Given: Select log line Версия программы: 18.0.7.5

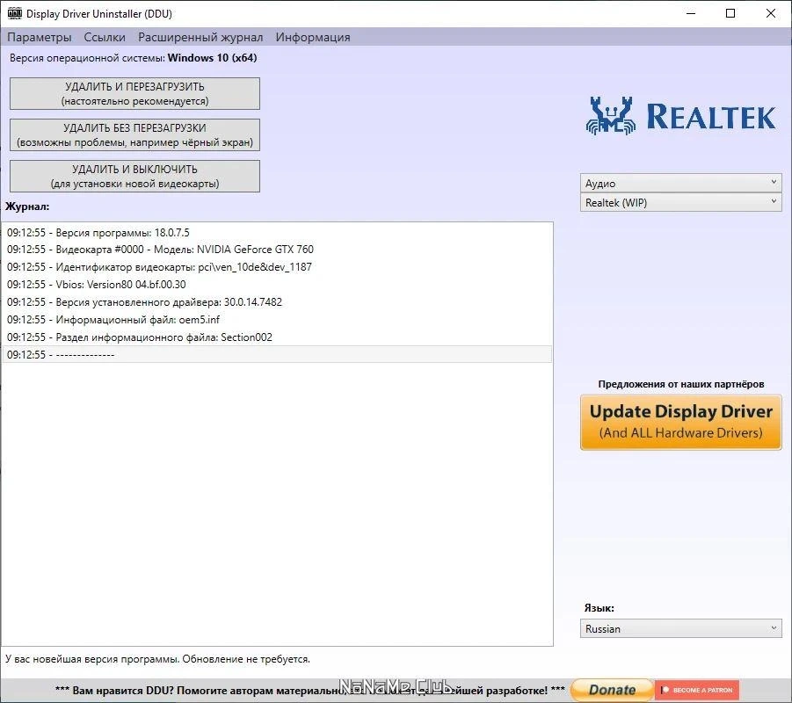Looking at the screenshot, I should coord(277,232).
